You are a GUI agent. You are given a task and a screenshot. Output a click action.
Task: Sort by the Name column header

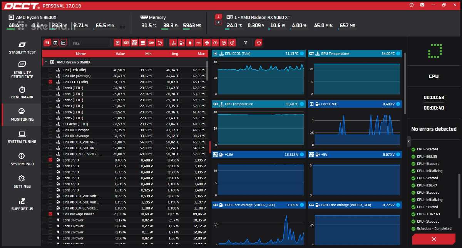81,54
